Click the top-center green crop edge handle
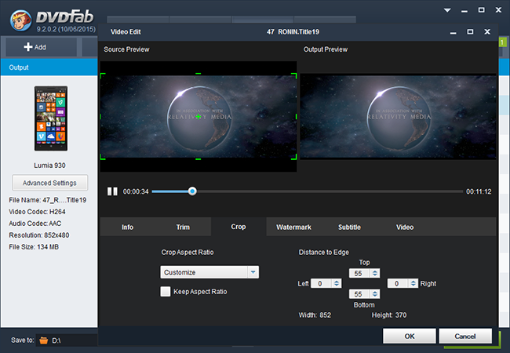The width and height of the screenshot is (510, 353). (198, 74)
